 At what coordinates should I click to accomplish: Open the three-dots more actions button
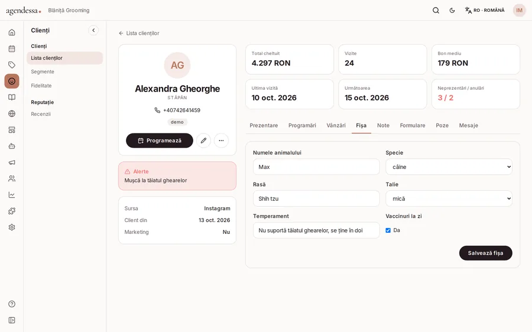point(221,141)
